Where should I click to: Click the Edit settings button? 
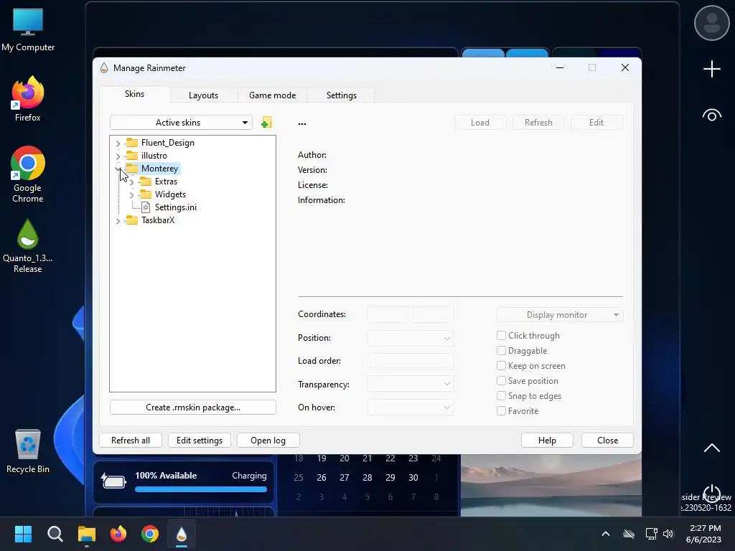point(200,441)
